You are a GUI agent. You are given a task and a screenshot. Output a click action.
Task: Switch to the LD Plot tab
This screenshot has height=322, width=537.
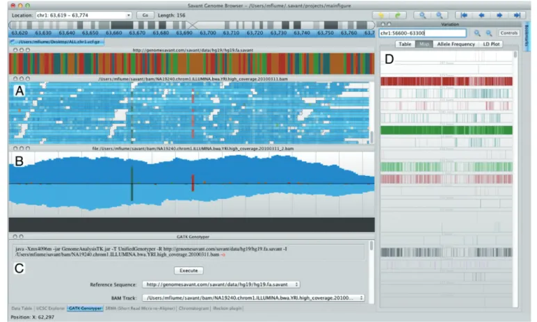[x=491, y=44]
